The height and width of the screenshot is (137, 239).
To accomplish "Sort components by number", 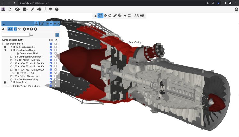I will coord(10,29).
